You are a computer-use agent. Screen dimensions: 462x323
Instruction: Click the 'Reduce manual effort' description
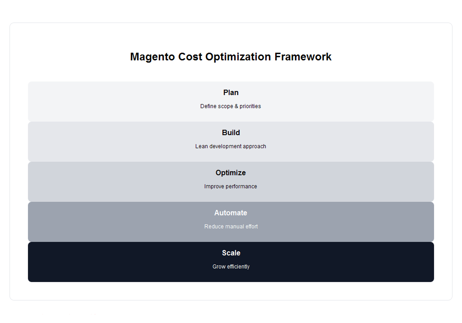tap(231, 227)
